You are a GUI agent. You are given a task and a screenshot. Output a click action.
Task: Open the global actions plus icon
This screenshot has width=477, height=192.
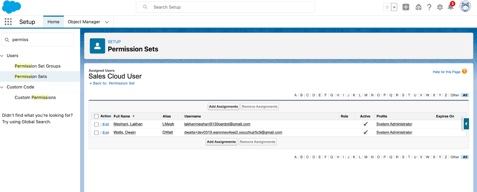406,7
